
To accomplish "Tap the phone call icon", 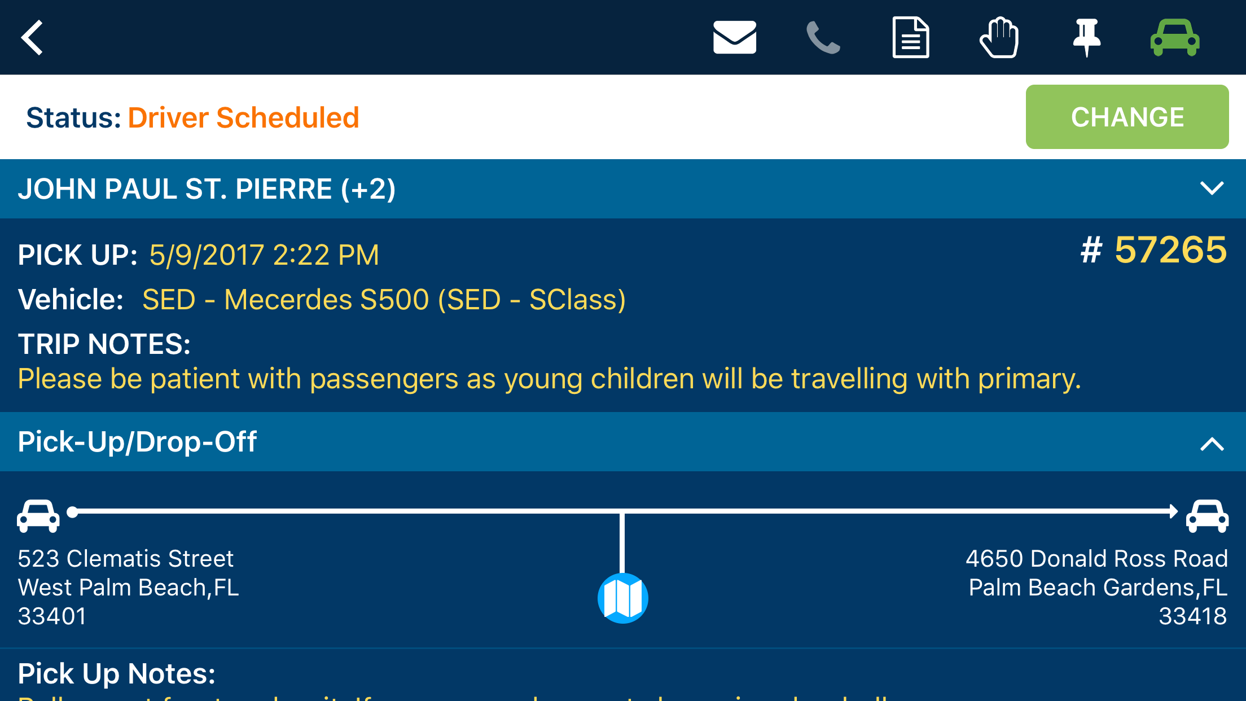I will [x=823, y=38].
